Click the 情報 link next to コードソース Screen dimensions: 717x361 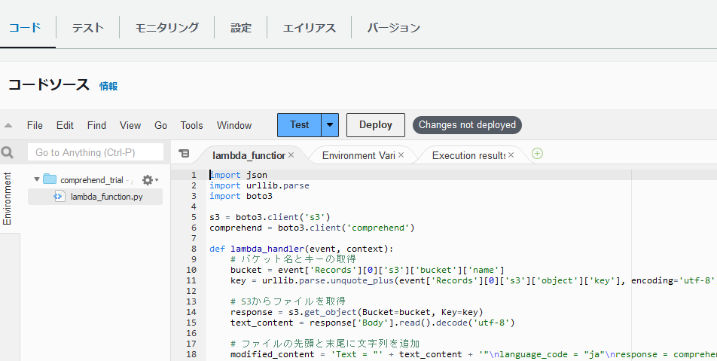108,86
